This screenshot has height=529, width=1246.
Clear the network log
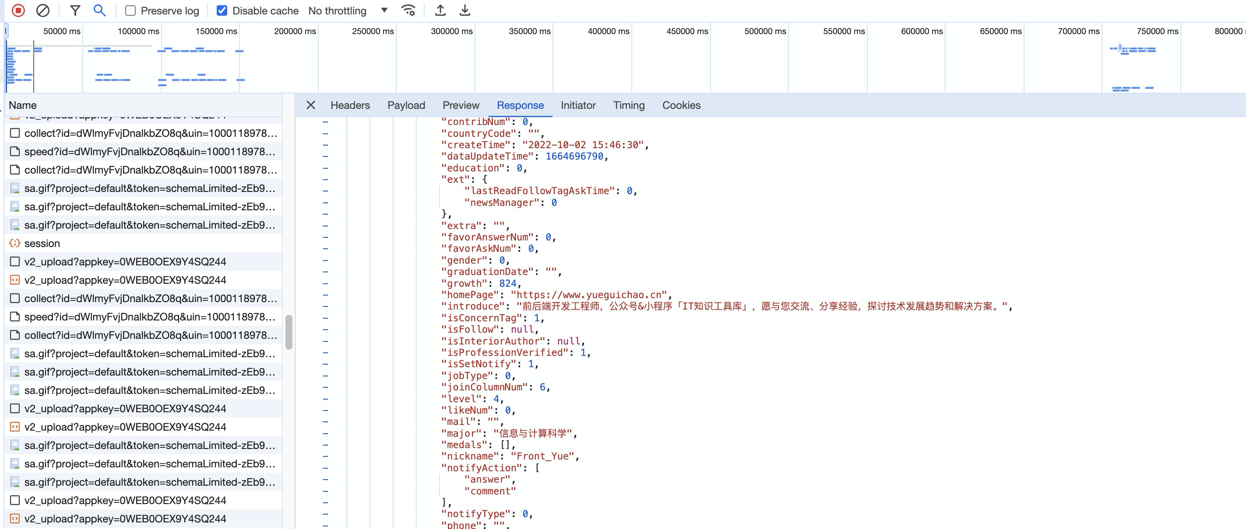(42, 10)
